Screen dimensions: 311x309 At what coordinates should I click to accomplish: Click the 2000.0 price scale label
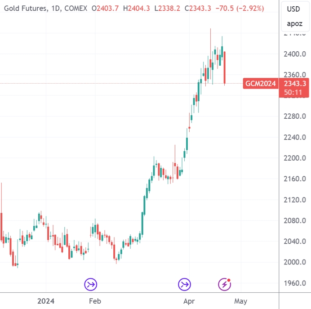tap(295, 262)
